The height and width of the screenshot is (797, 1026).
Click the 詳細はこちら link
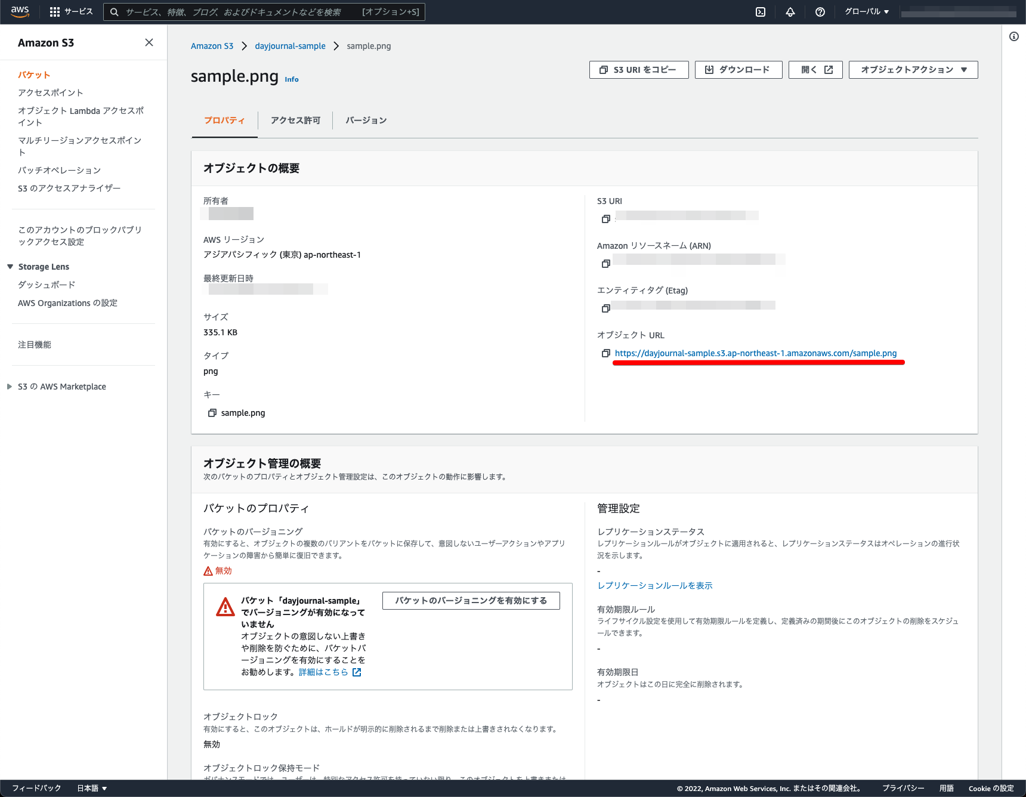tap(323, 672)
